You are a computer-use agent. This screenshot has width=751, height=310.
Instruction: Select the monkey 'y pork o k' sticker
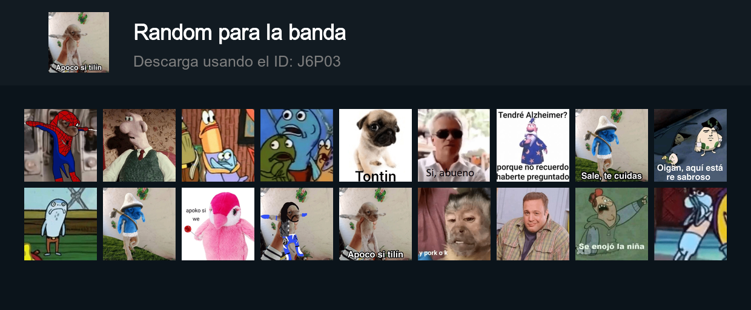pos(454,224)
